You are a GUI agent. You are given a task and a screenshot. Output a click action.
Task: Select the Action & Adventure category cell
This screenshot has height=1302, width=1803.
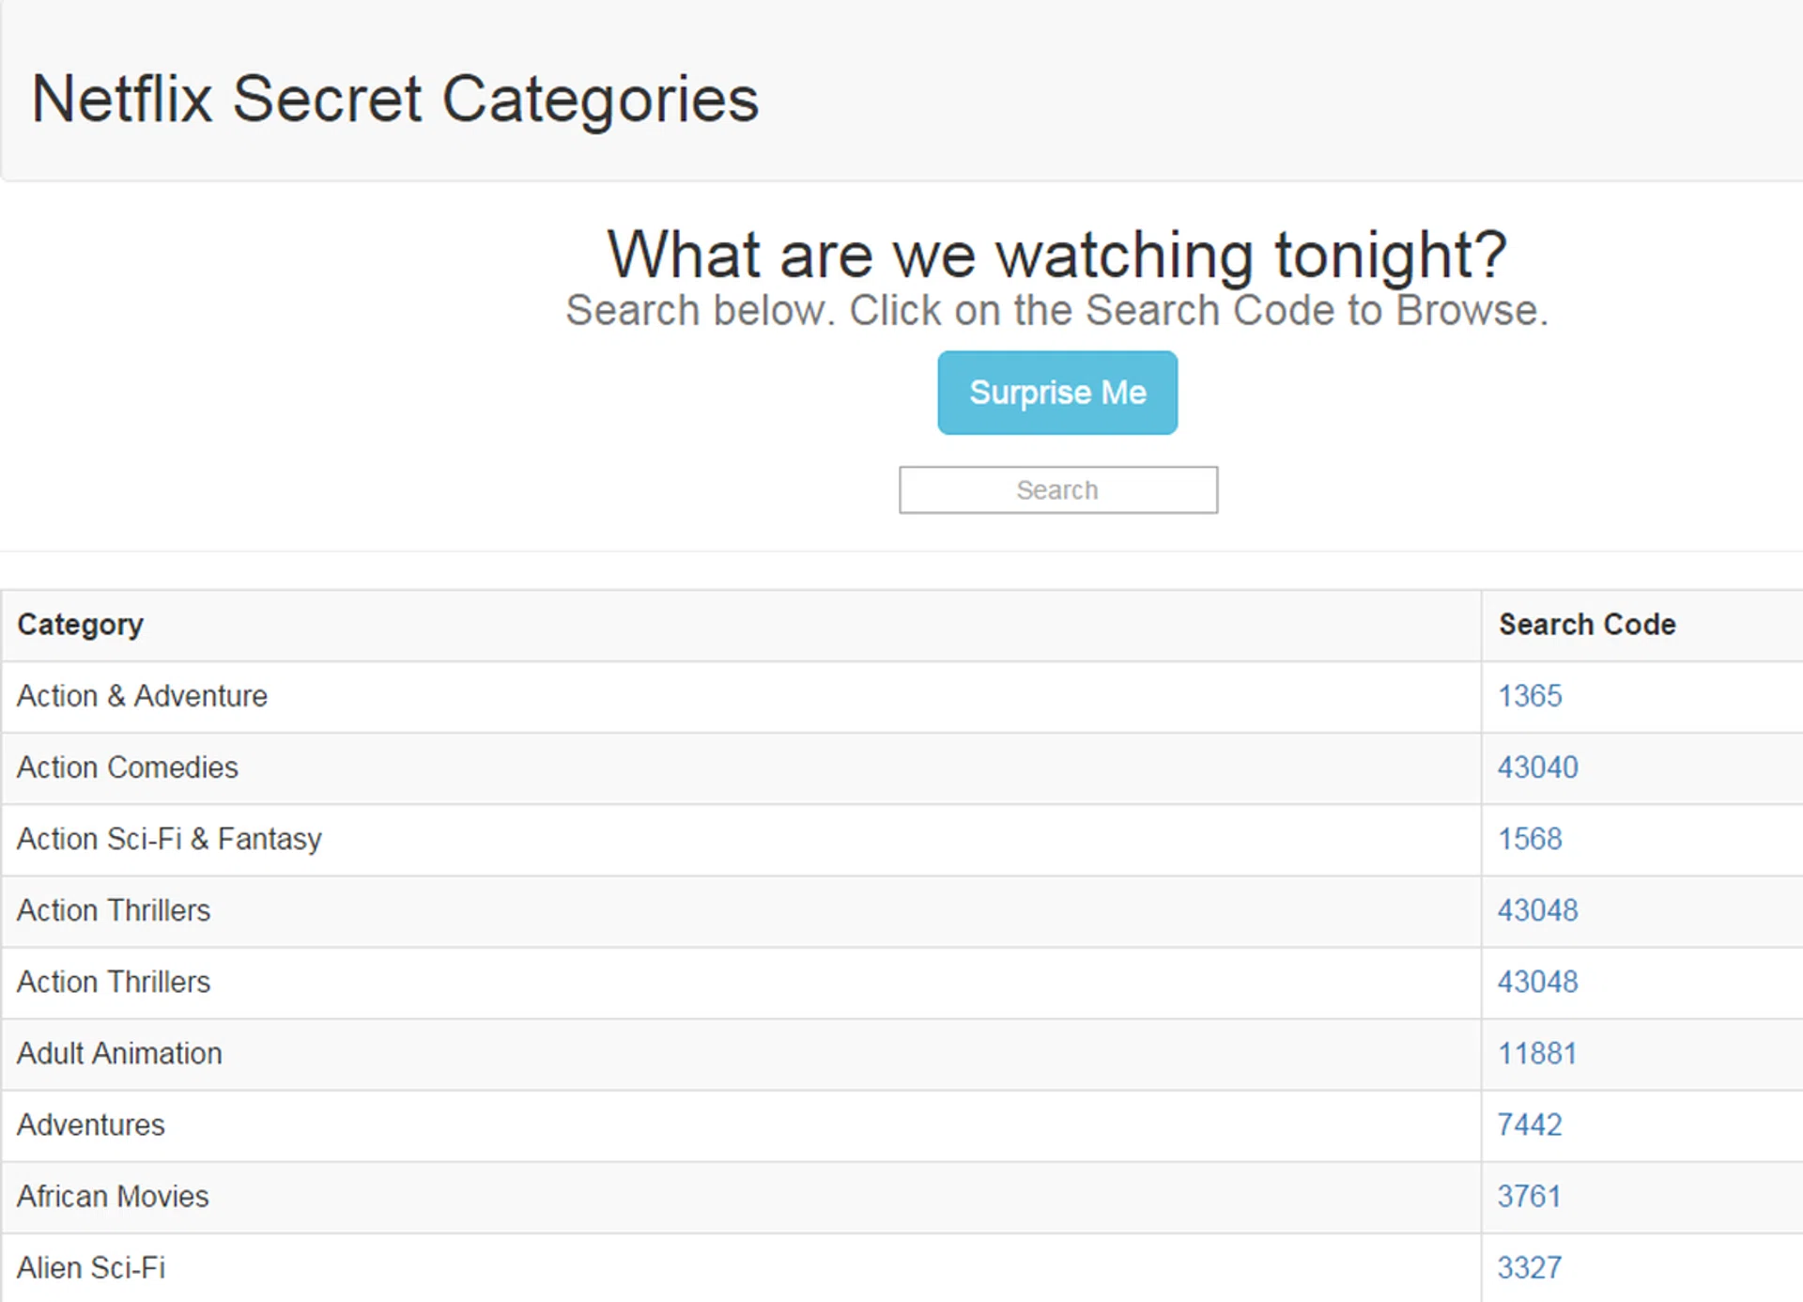(142, 696)
